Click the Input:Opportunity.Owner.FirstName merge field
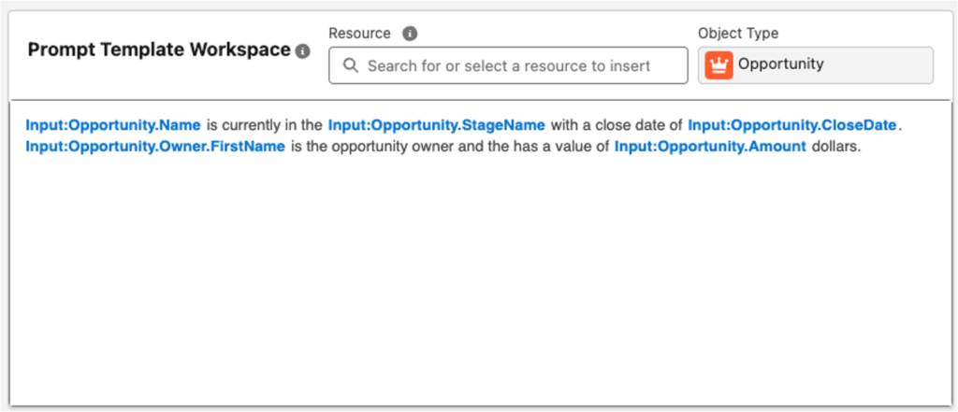The image size is (958, 412). coord(155,147)
